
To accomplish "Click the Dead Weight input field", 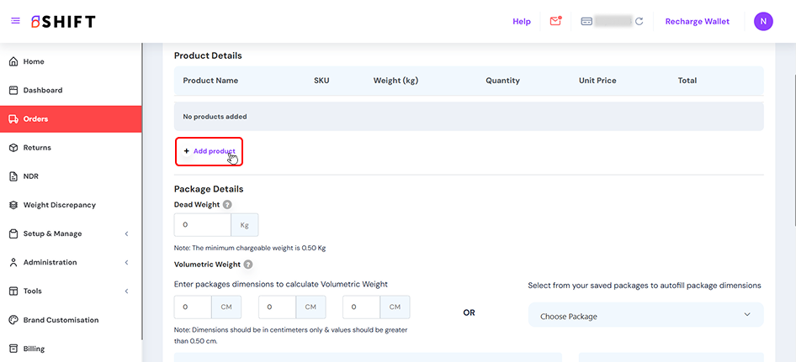I will (x=202, y=225).
